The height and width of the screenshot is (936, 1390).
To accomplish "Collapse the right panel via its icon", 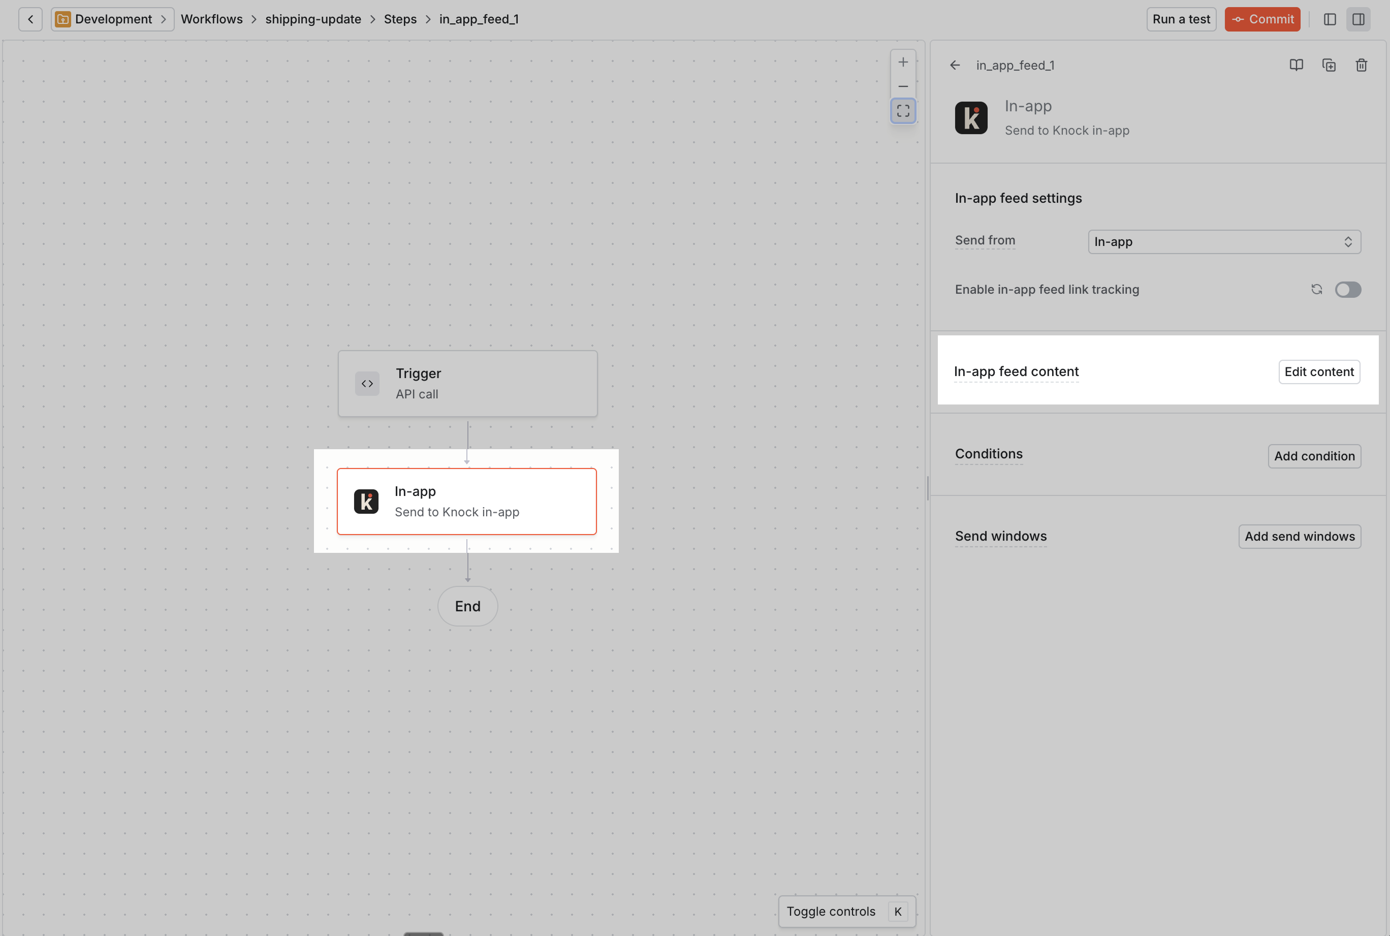I will pos(1359,18).
